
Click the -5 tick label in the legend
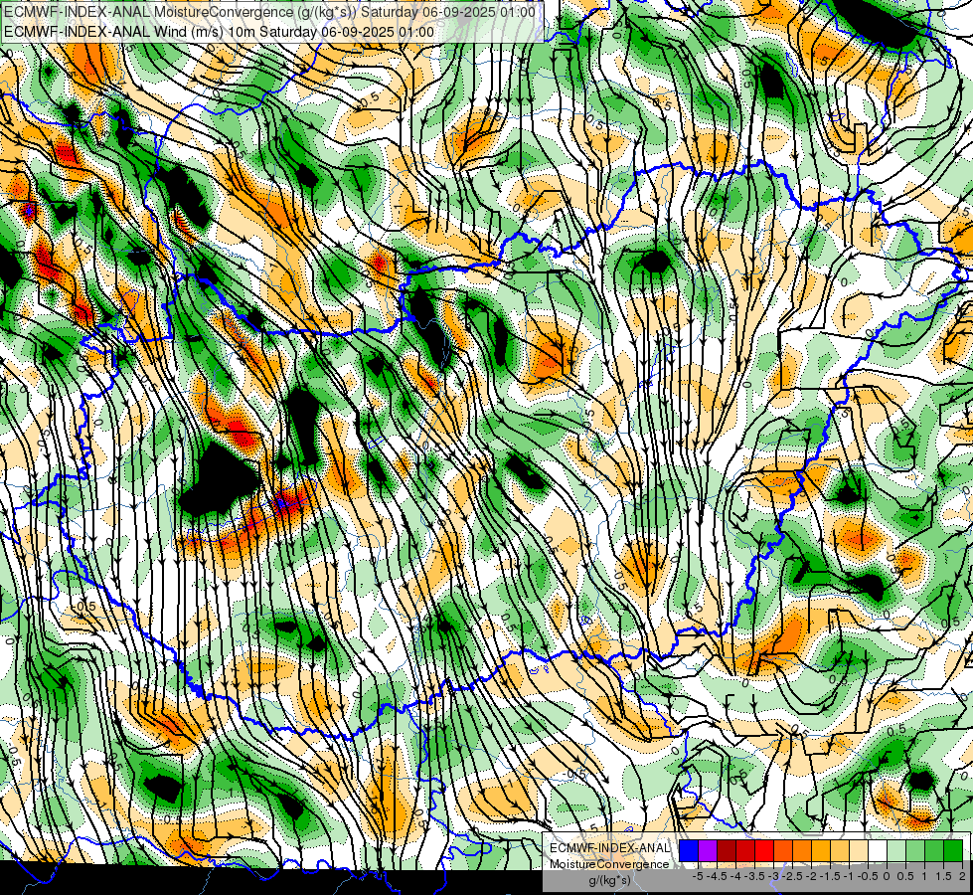point(698,876)
